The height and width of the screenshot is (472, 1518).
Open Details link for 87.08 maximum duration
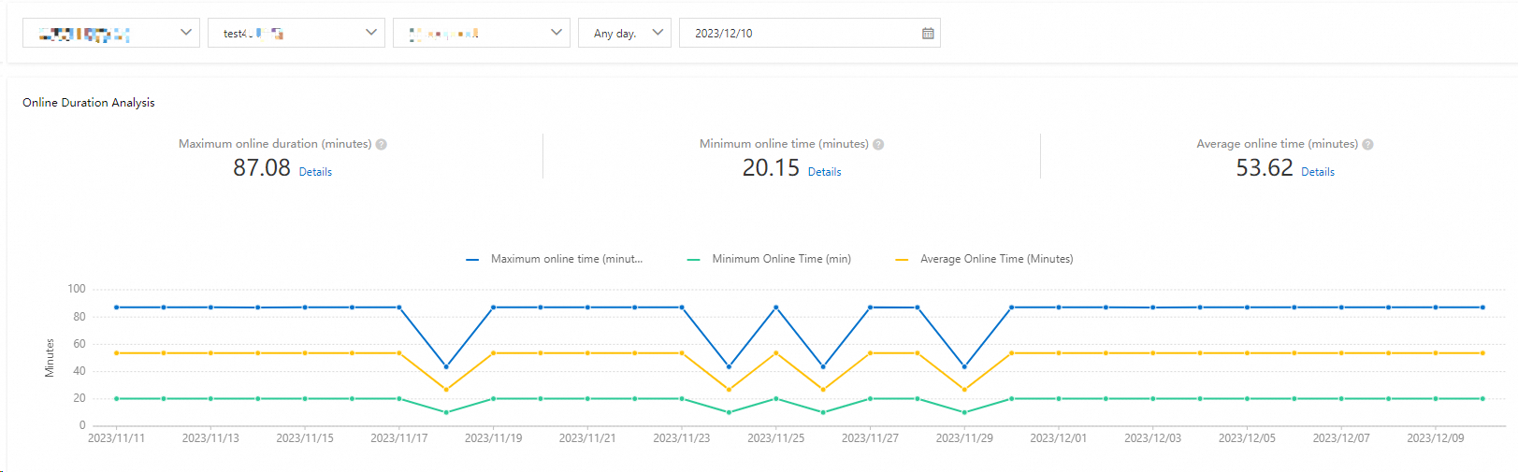click(315, 172)
